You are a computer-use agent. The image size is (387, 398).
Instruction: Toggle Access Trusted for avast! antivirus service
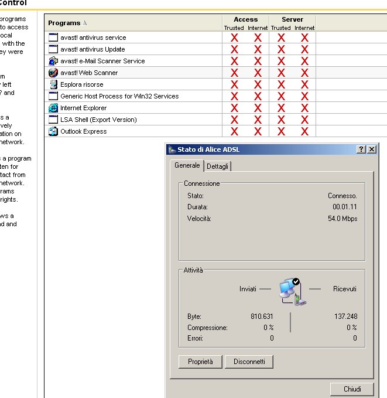[x=234, y=38]
